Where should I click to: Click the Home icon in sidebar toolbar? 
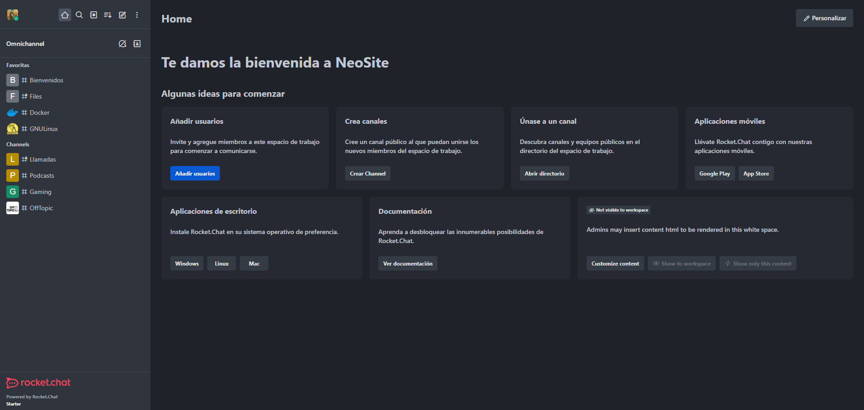(65, 15)
